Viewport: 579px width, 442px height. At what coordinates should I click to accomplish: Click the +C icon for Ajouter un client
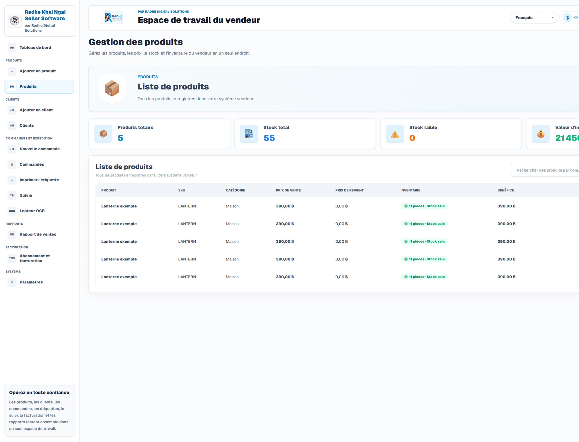coord(12,110)
